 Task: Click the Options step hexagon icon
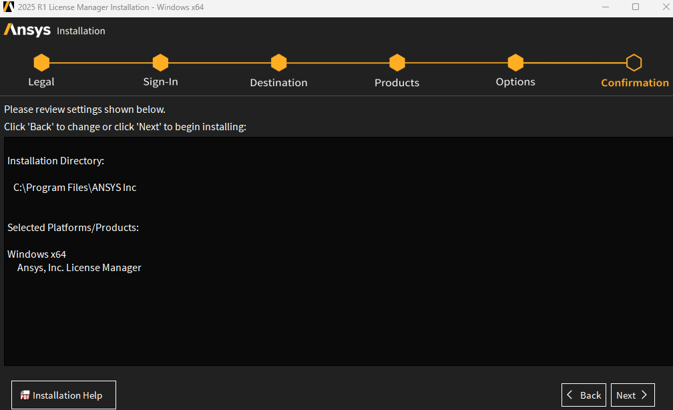point(515,63)
